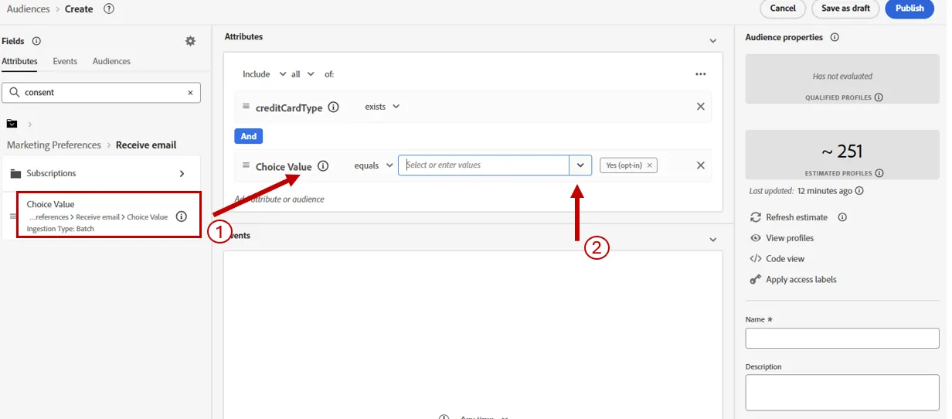Viewport: 952px width, 419px height.
Task: Open the equals operator dropdown
Action: [x=374, y=165]
